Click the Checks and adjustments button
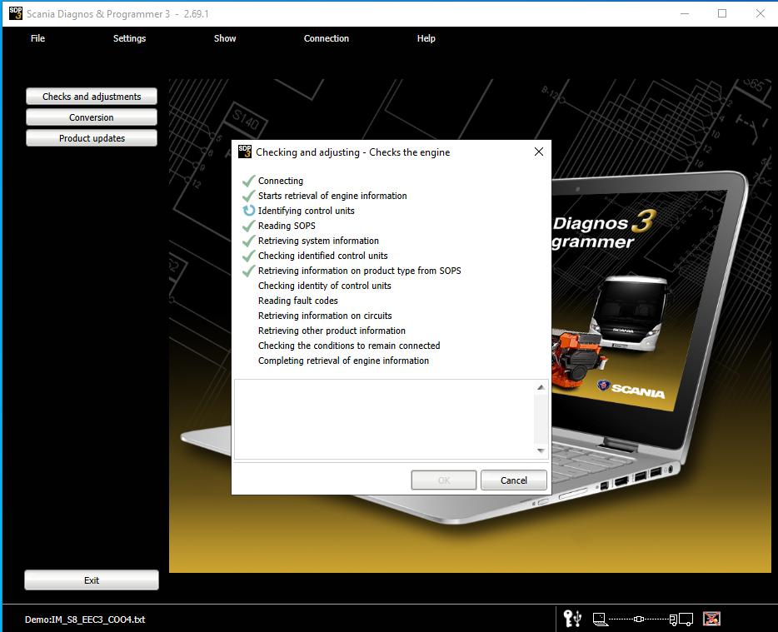The image size is (778, 632). point(92,97)
